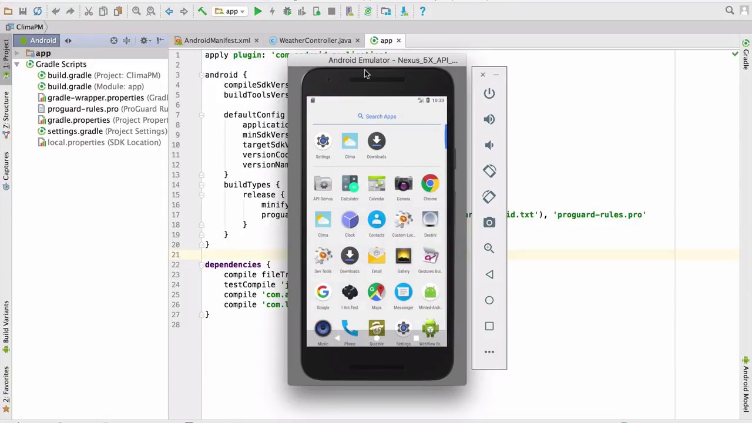752x423 pixels.
Task: Toggle the Gradle tool window on right edge
Action: 746,55
